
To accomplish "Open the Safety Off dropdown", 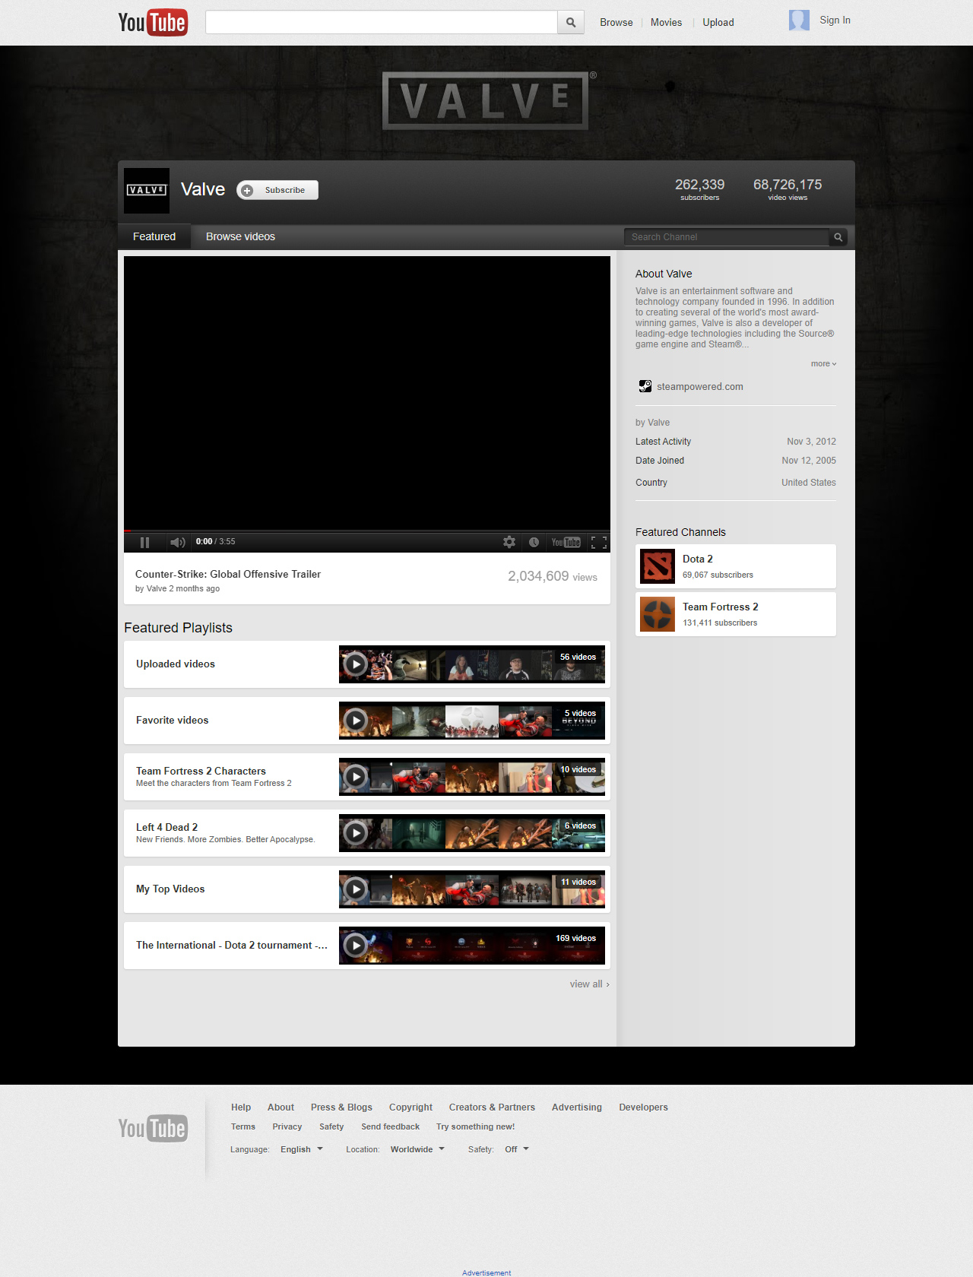I will [517, 1149].
